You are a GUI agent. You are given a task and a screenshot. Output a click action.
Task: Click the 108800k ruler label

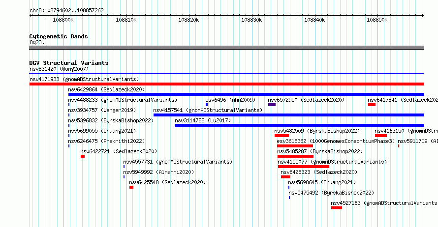click(x=63, y=20)
